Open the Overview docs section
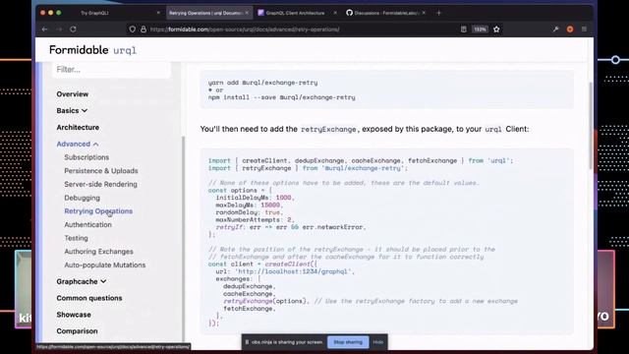629x354 pixels. click(x=72, y=94)
